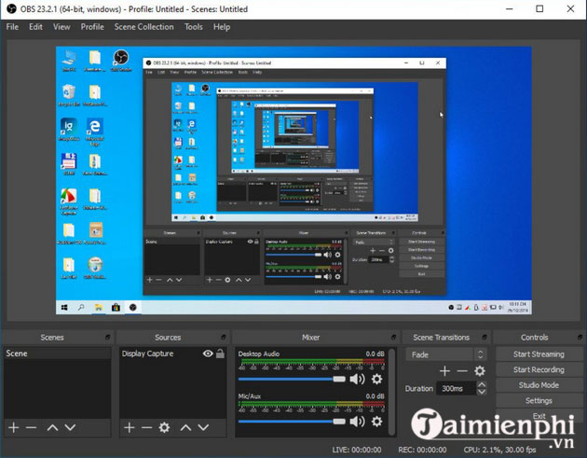Decrease transition duration down arrow
Screen dimensions: 587x458
[x=482, y=392]
